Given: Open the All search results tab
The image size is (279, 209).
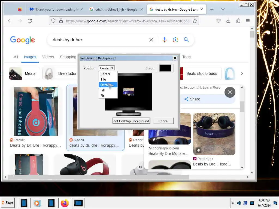Looking at the screenshot, I should coord(16,57).
